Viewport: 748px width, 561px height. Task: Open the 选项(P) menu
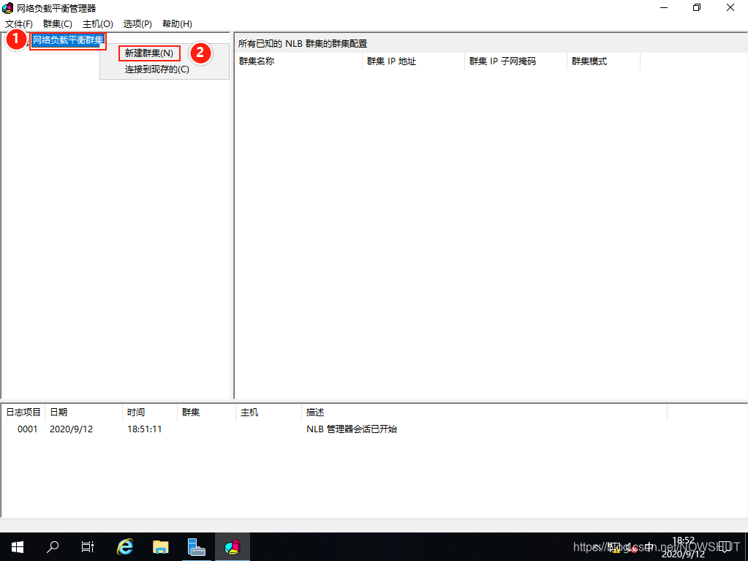click(137, 23)
